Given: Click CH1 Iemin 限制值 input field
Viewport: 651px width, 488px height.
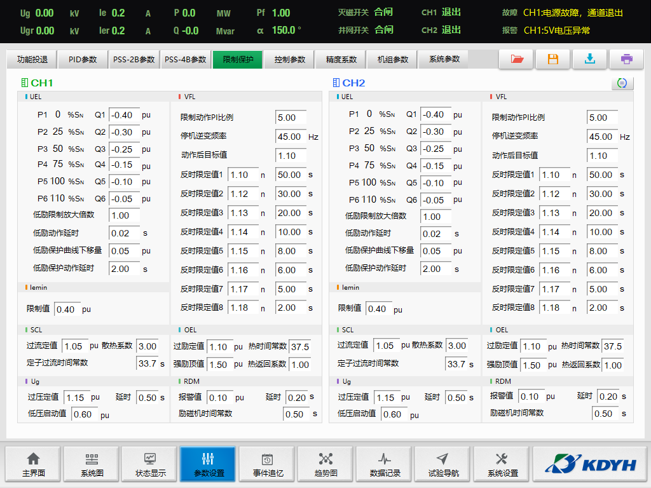Looking at the screenshot, I should [x=67, y=309].
